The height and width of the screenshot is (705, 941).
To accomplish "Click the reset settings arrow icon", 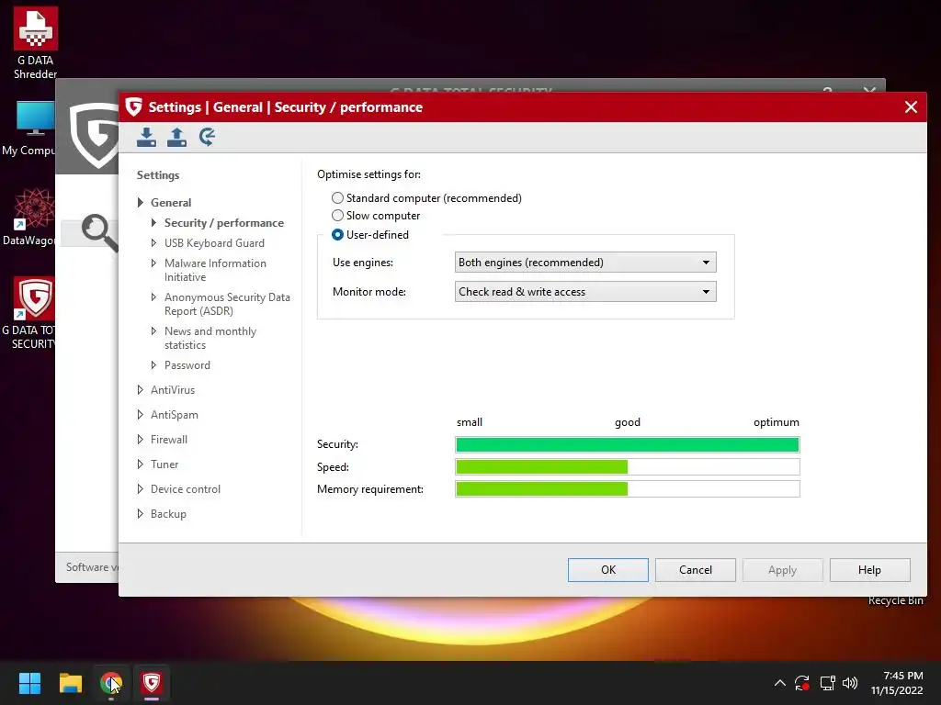I will click(207, 137).
